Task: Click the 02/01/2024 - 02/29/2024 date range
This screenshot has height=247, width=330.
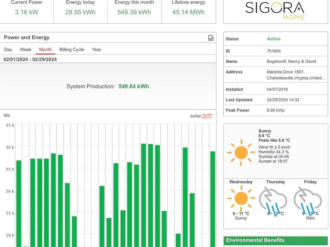Action: tap(30, 59)
